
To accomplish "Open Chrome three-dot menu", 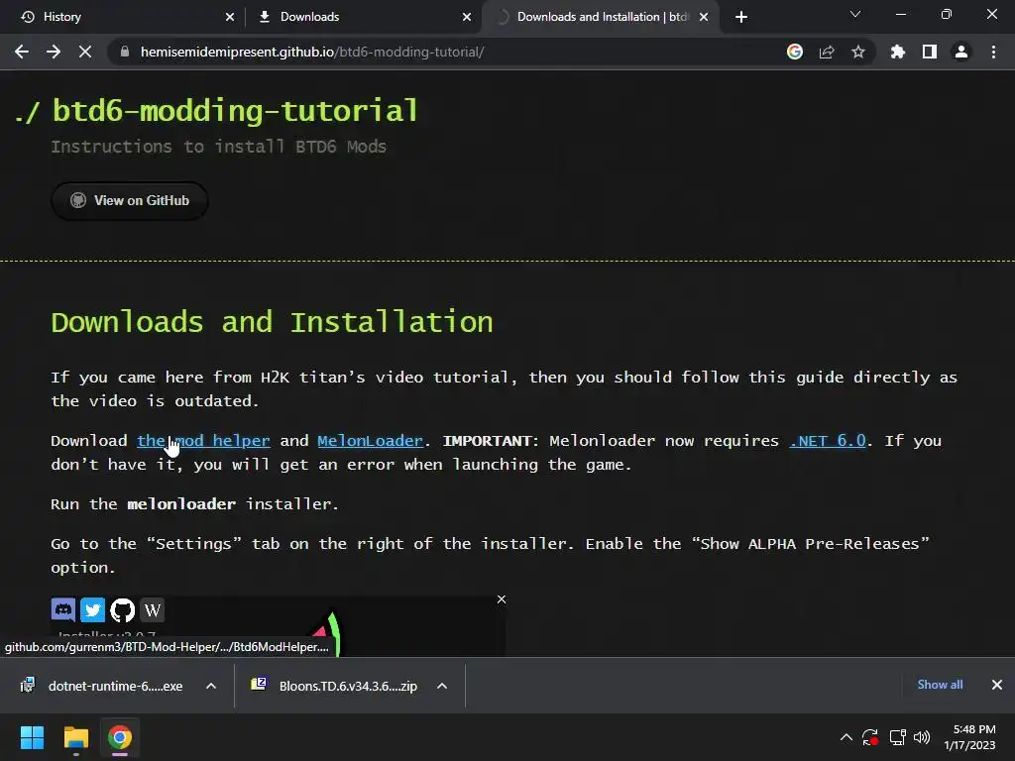I will pos(993,52).
